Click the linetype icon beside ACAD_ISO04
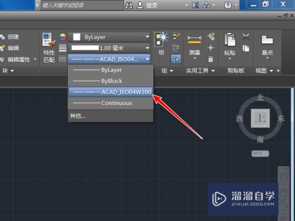The height and width of the screenshot is (221, 295). click(63, 59)
